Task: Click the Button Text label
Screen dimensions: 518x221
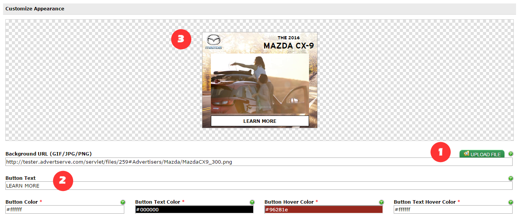Action: pos(20,178)
